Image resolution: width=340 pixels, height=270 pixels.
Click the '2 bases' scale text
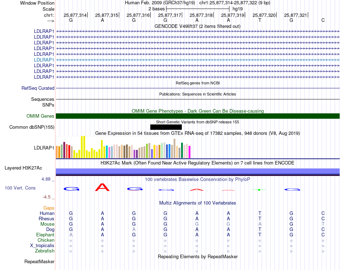coord(156,9)
